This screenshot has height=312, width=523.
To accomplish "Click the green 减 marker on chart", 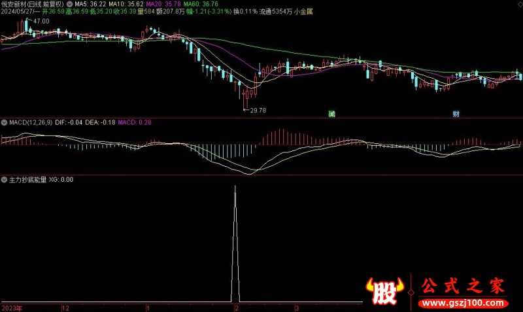I will pos(332,114).
